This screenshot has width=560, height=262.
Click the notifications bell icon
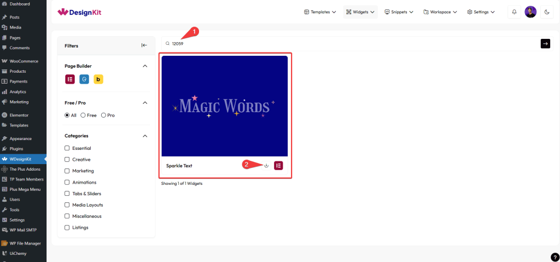[x=514, y=12]
